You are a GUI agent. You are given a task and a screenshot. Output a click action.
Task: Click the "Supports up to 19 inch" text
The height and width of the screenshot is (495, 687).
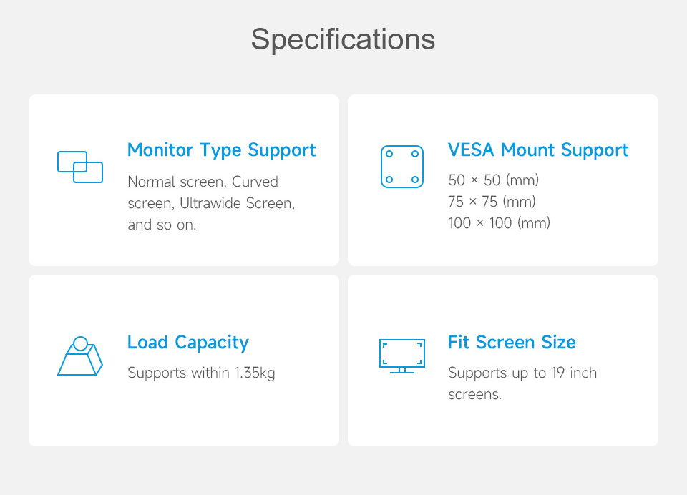[x=522, y=373]
